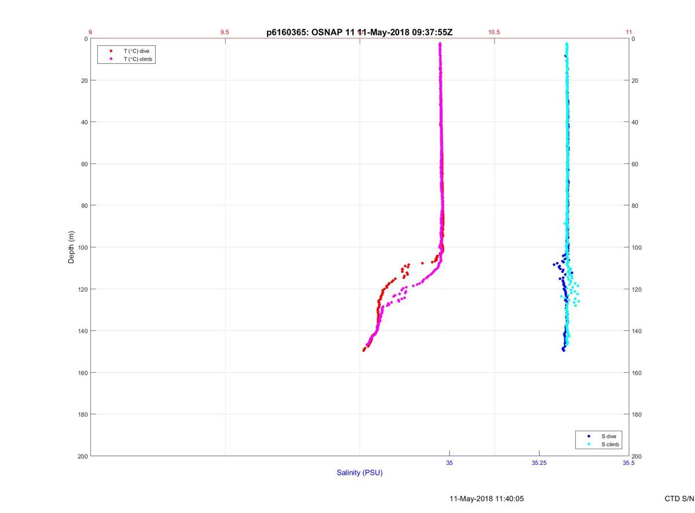Click the 'CTD S/N' footer text

tap(679, 499)
